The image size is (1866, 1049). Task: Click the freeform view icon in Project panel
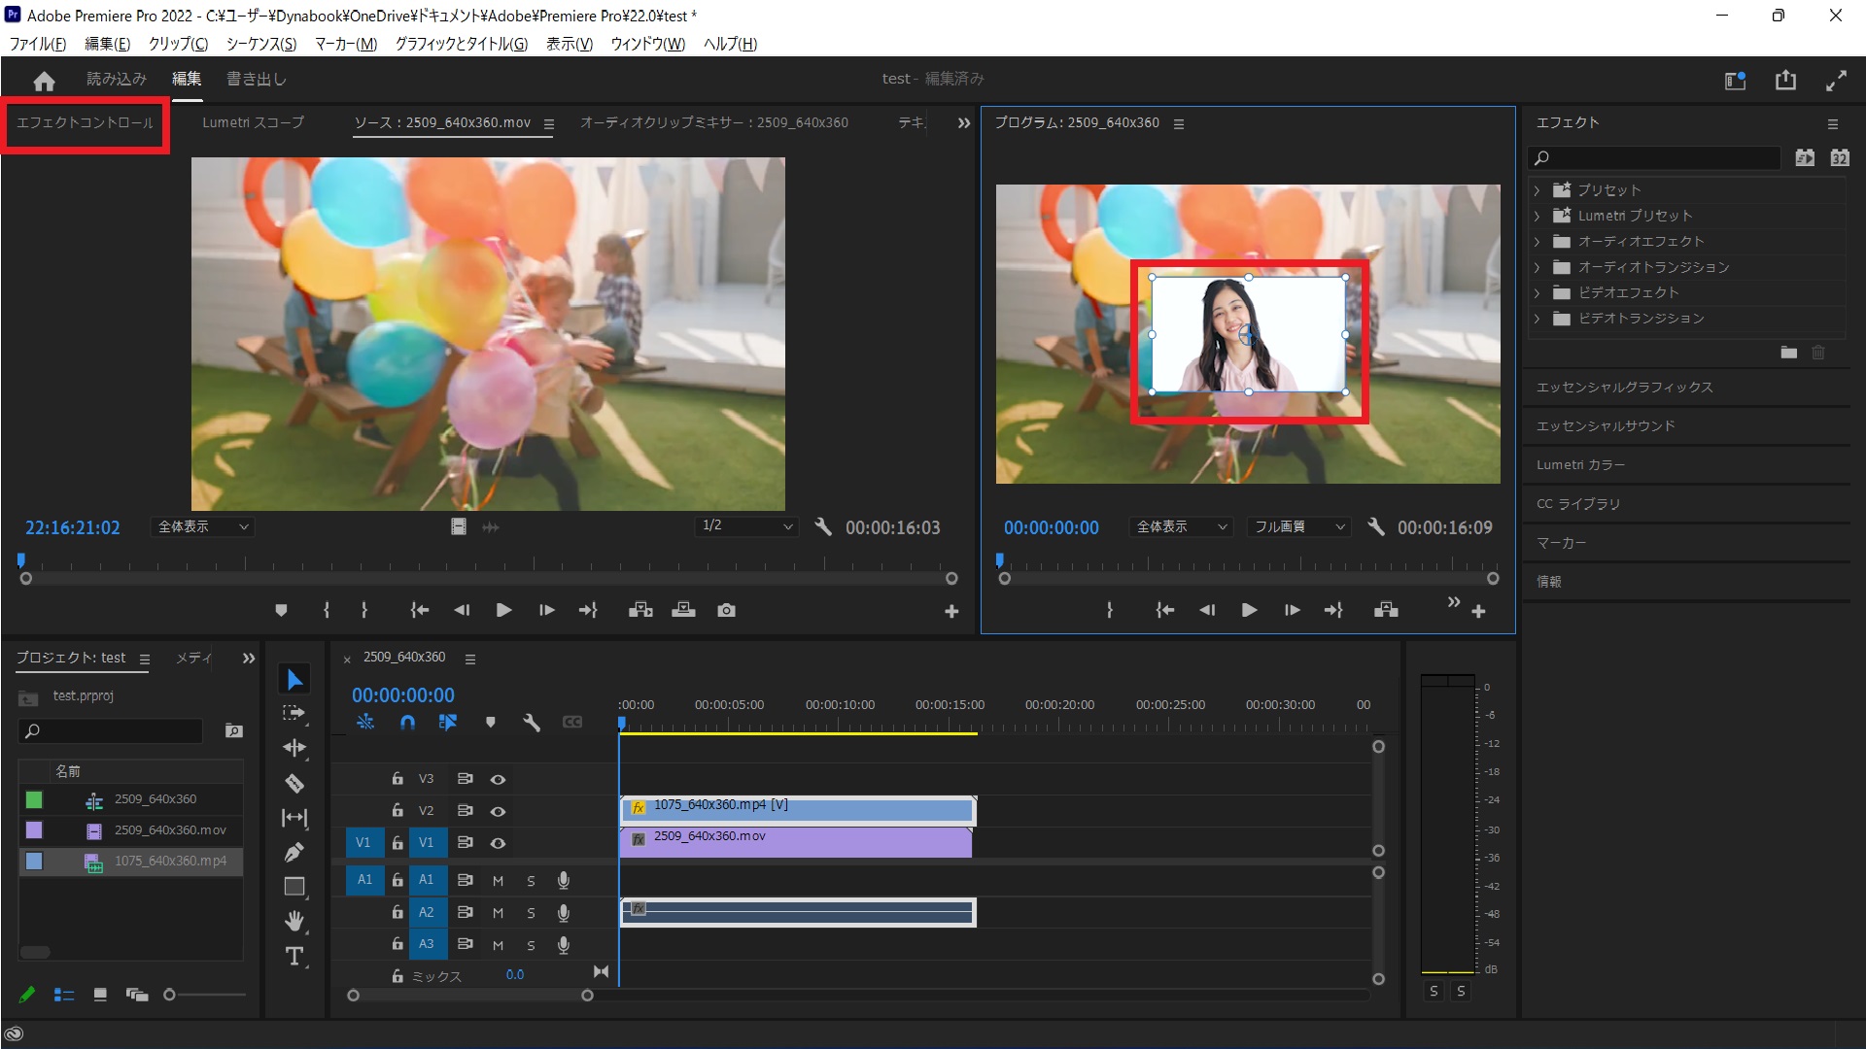pyautogui.click(x=137, y=995)
